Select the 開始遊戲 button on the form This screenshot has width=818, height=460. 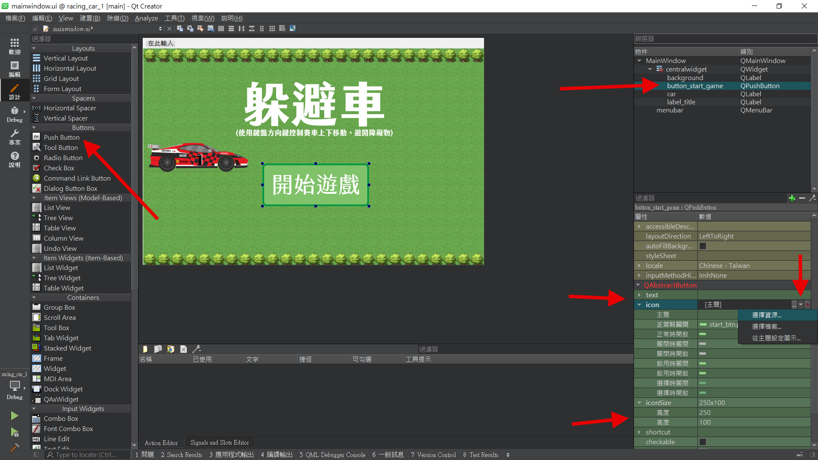315,185
